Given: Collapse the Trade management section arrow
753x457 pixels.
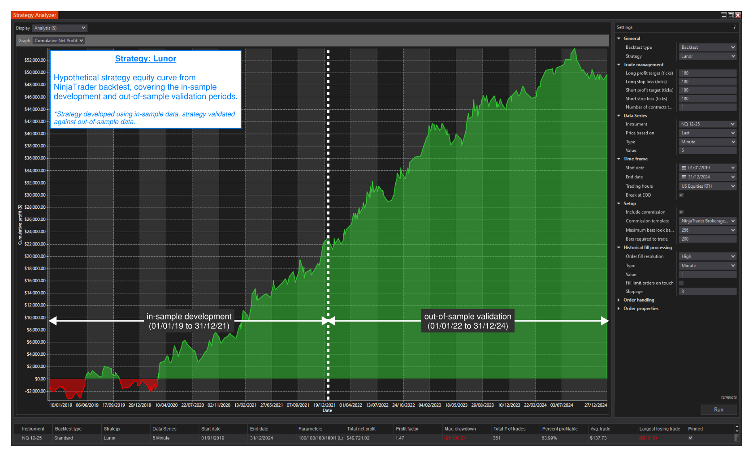Looking at the screenshot, I should (619, 65).
